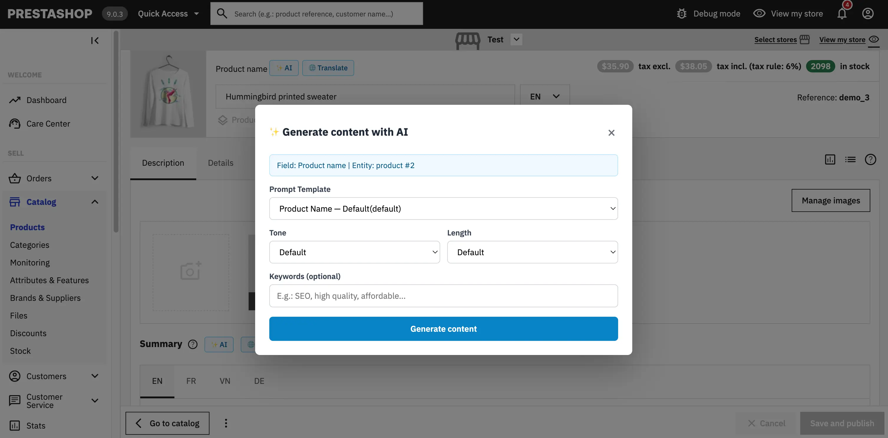Click the list view icon
The height and width of the screenshot is (438, 888).
[x=850, y=160]
